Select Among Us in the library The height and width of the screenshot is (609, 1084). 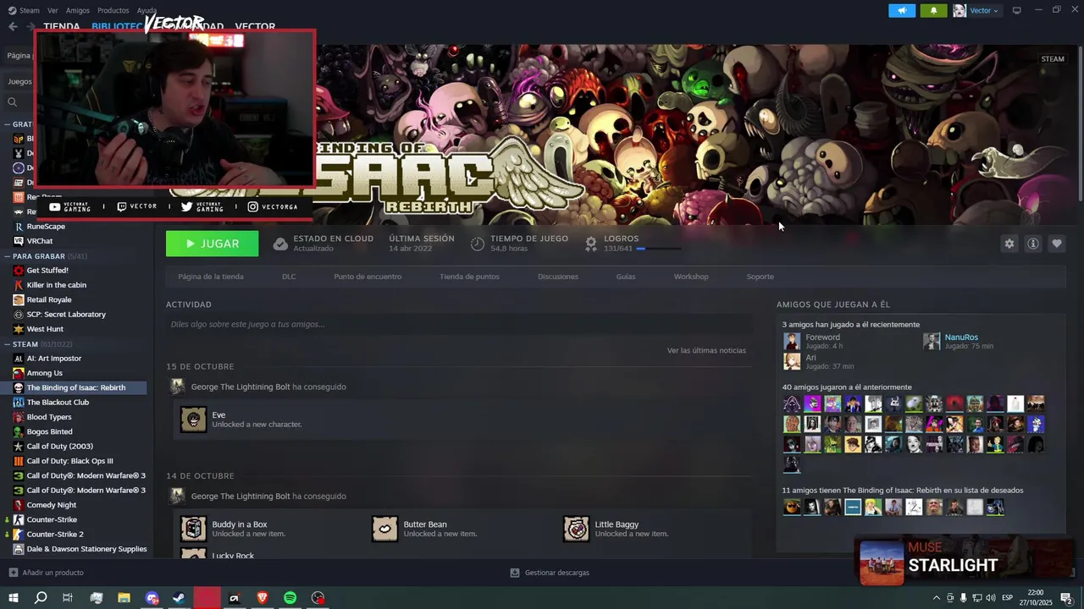click(x=74, y=373)
